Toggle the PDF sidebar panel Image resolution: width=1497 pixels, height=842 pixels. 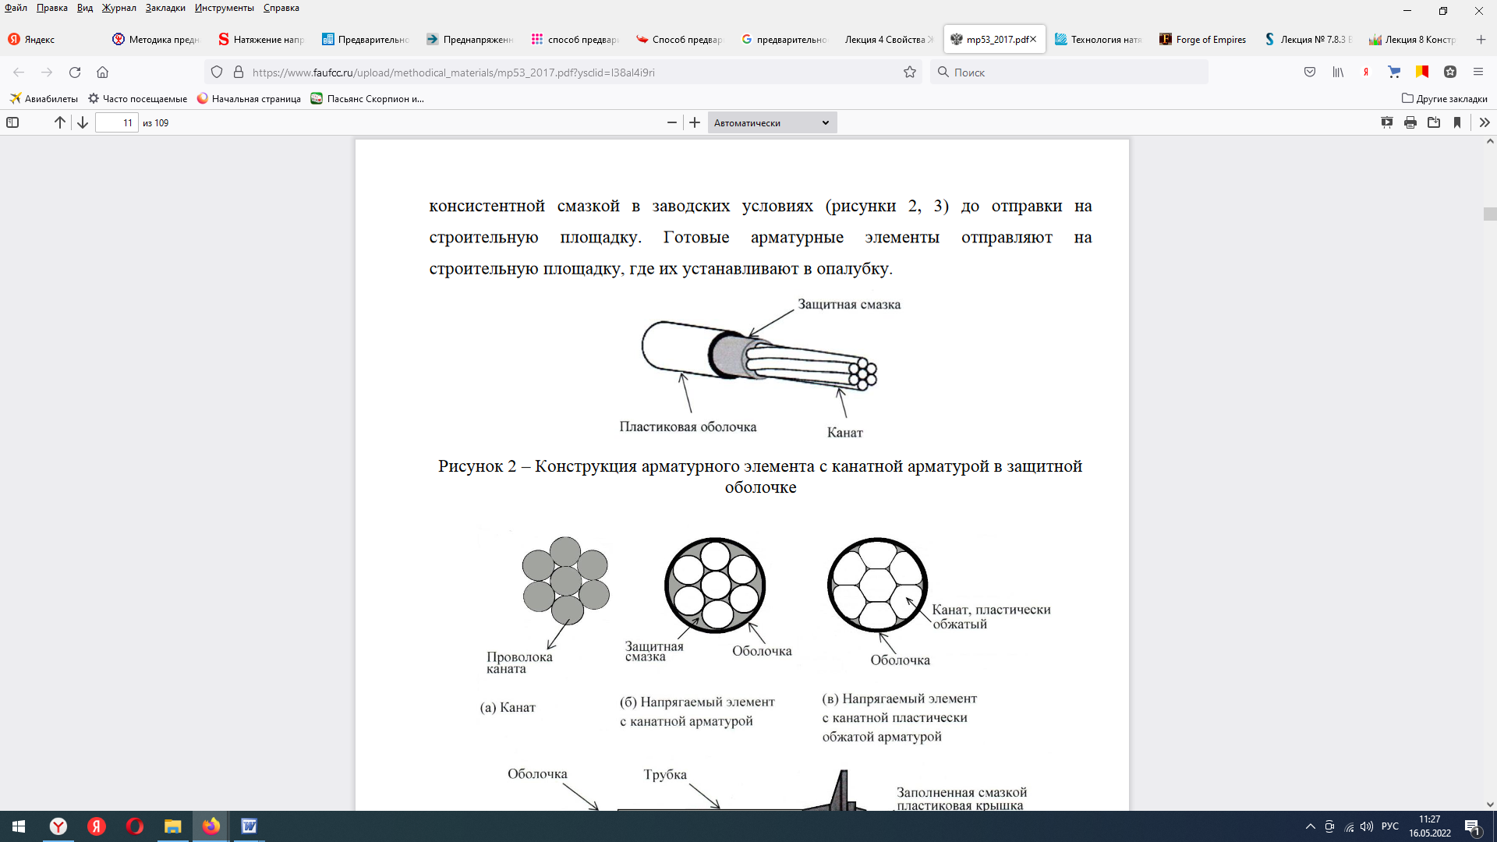(12, 122)
